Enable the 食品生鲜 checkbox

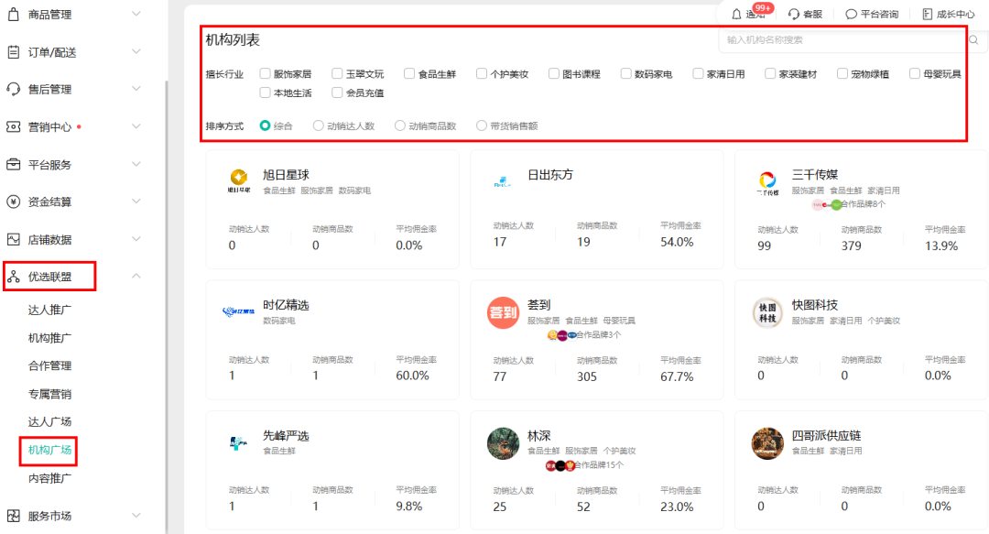coord(409,73)
